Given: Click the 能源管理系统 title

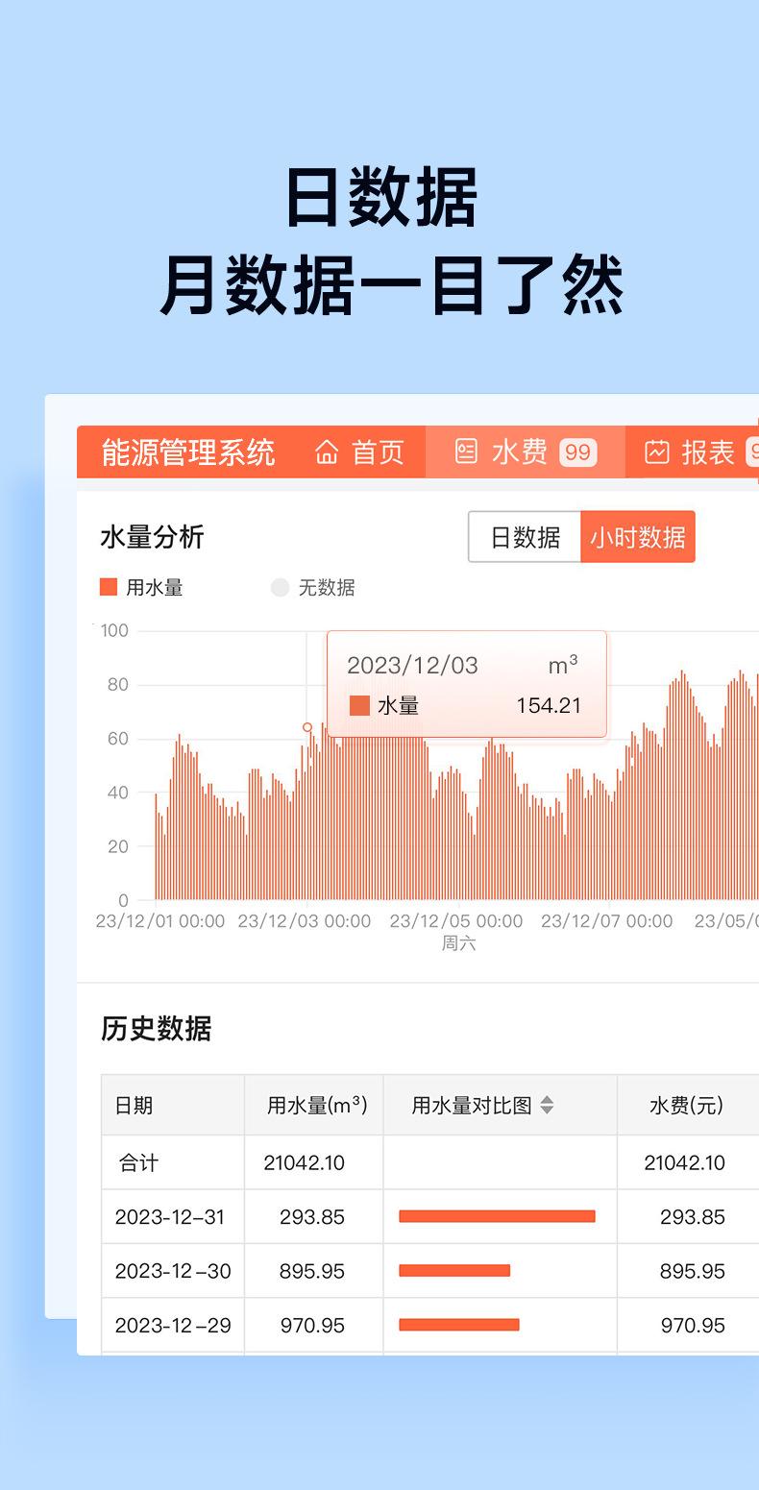Looking at the screenshot, I should [188, 452].
